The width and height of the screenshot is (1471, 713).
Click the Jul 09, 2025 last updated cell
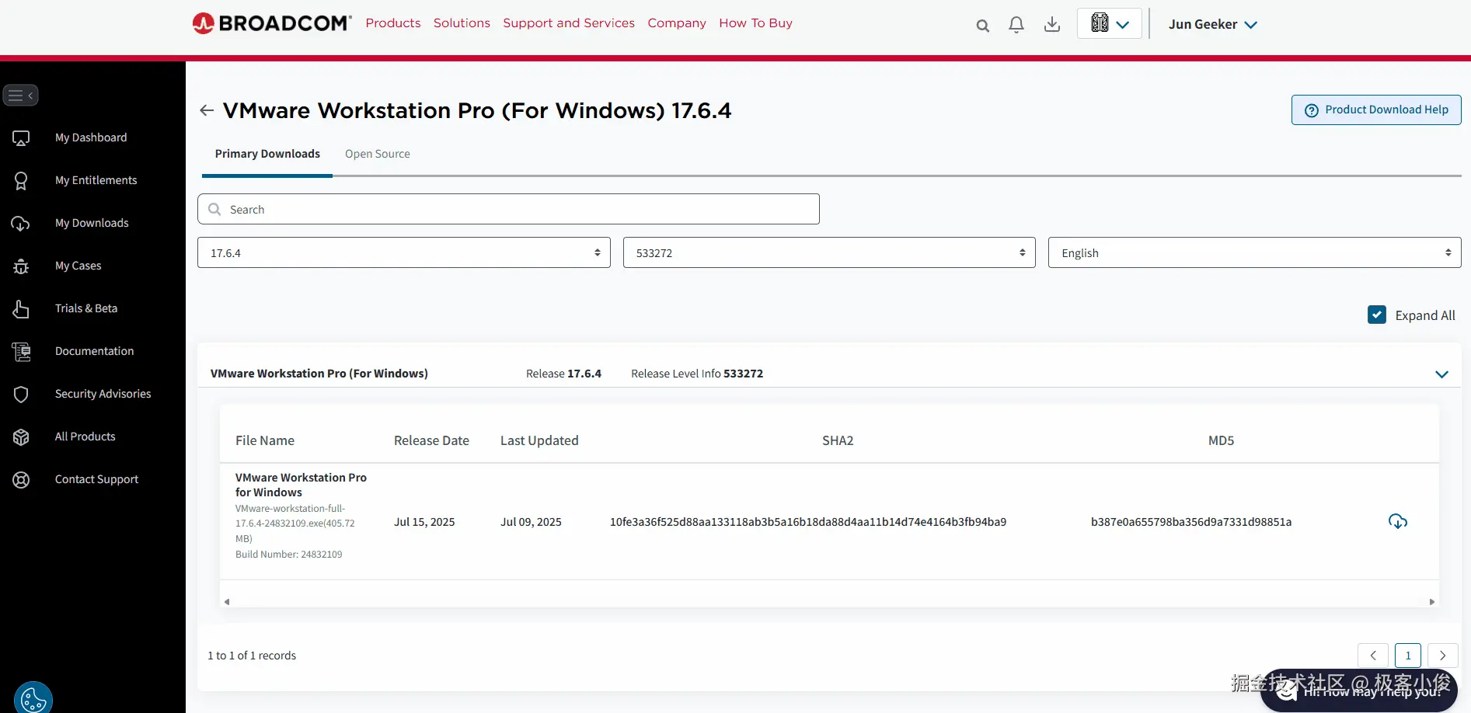(531, 522)
